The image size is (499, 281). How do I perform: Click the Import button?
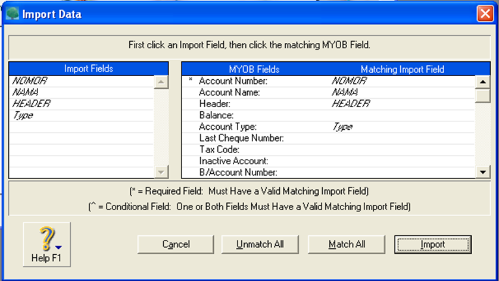[433, 245]
